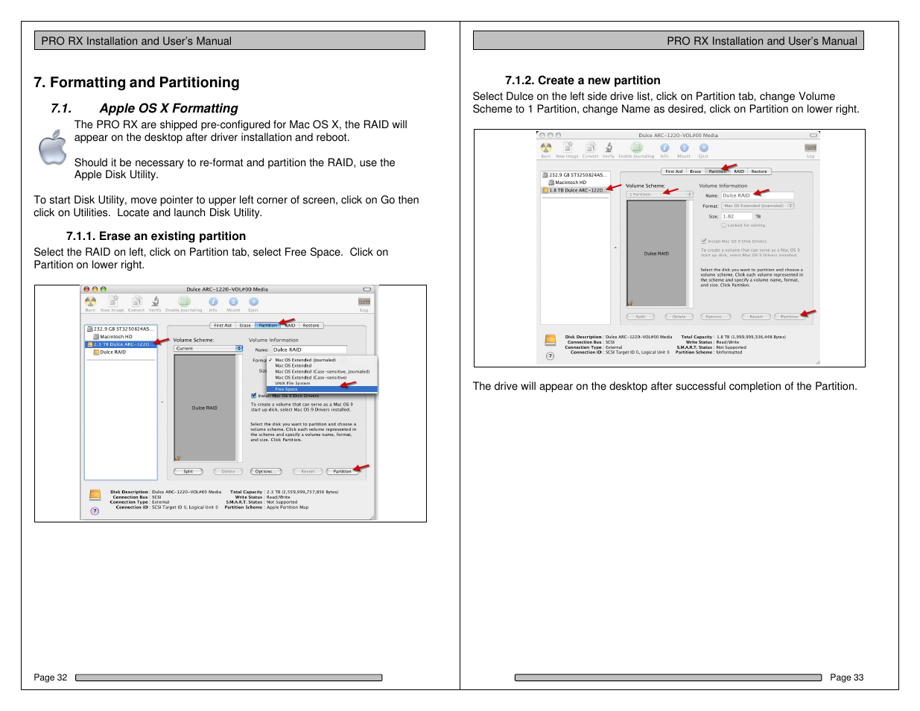Open Volume Scheme dropdown showing Current
Screen dimensions: 920x711
[x=209, y=348]
